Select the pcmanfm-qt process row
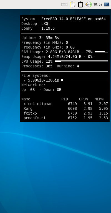 click(65, 118)
